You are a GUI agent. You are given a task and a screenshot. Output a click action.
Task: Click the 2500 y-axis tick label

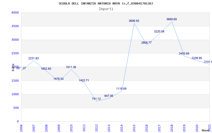15,53
